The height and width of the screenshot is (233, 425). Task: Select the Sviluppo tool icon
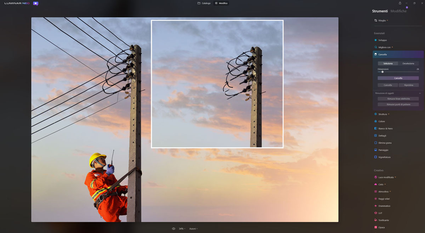coord(376,40)
